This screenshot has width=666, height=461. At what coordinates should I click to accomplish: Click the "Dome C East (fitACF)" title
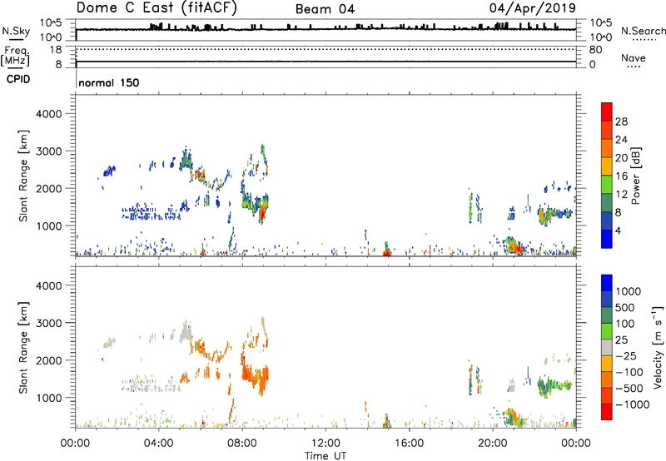[157, 7]
